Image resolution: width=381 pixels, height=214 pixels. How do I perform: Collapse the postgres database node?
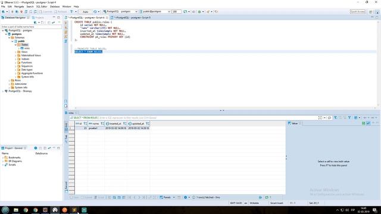tap(6, 34)
